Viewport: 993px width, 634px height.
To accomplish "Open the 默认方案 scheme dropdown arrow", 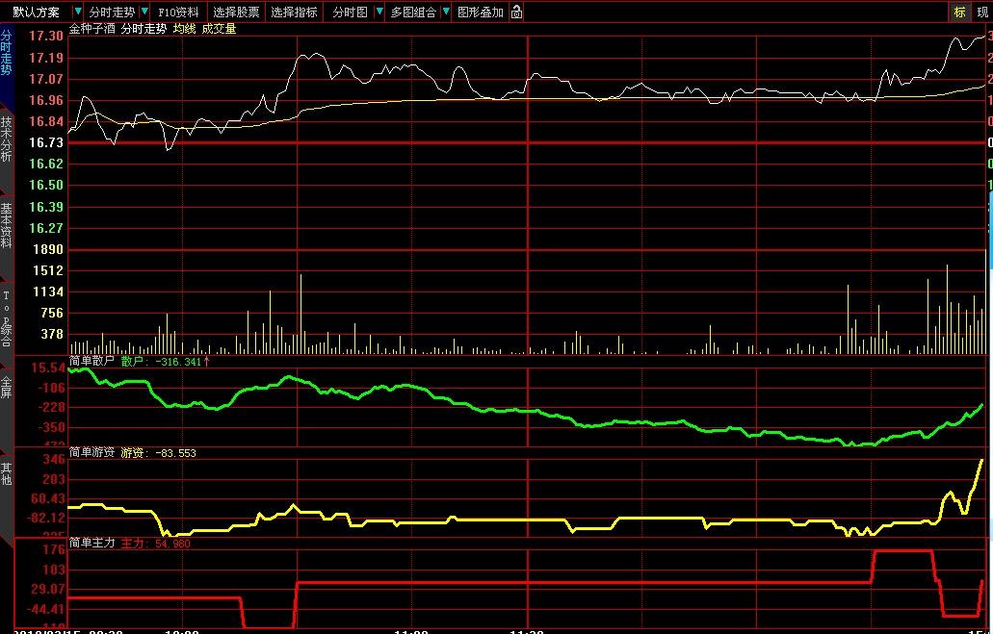I will point(78,13).
